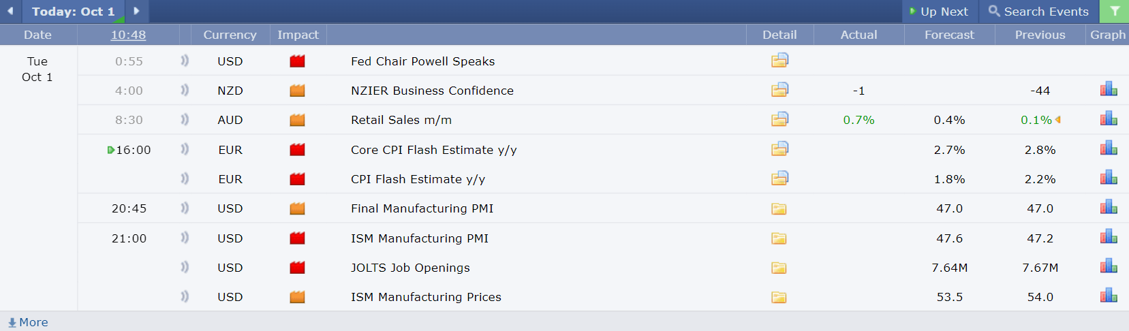Expand more events with More link
Image resolution: width=1129 pixels, height=331 pixels.
pos(28,322)
